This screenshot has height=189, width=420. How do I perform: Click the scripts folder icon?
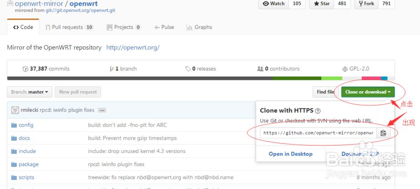click(x=14, y=177)
